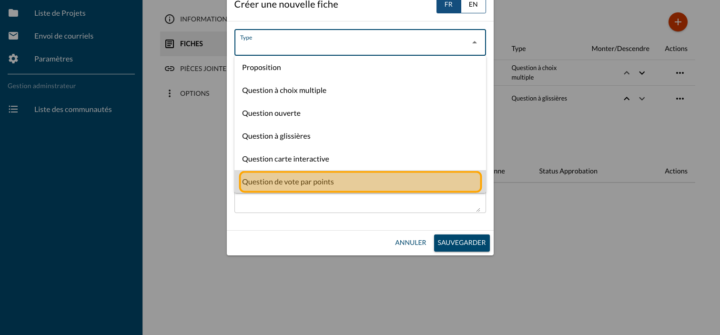Click the gear icon for Paramètres

click(x=13, y=59)
